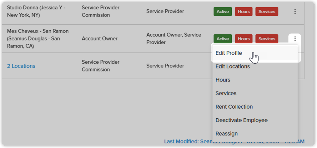
Task: Click Account Owner role cell
Action: click(x=99, y=39)
